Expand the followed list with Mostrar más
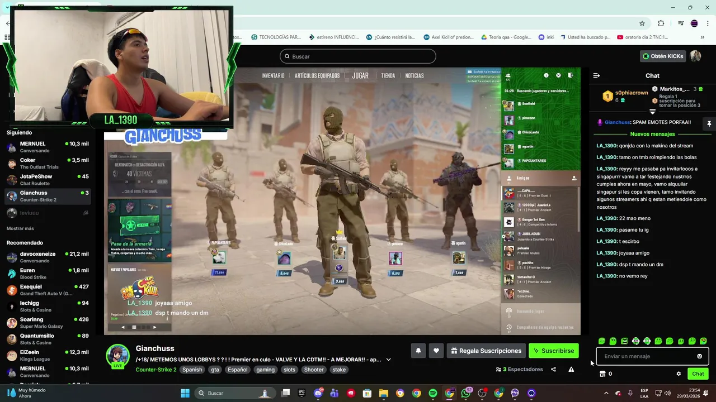 pyautogui.click(x=20, y=228)
